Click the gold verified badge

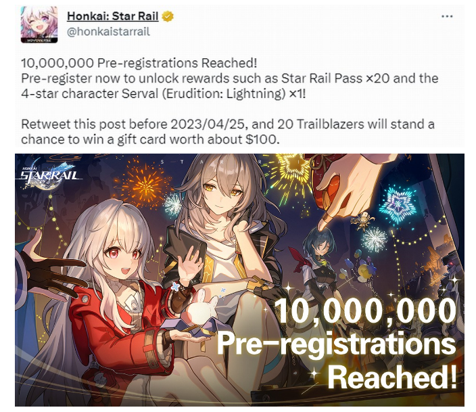tap(168, 16)
